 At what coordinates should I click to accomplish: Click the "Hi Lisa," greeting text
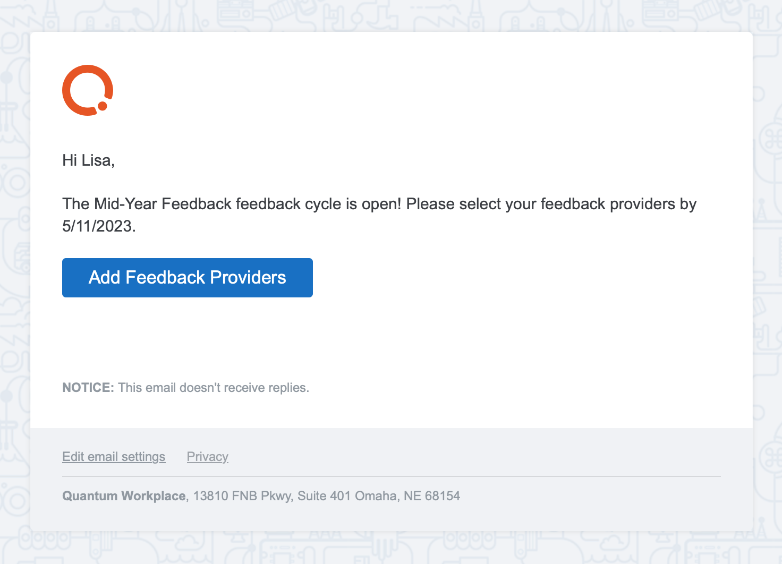89,160
